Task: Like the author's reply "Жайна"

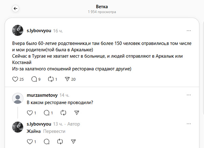Action: pyautogui.click(x=29, y=141)
